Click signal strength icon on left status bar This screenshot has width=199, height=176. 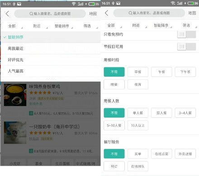point(81,4)
